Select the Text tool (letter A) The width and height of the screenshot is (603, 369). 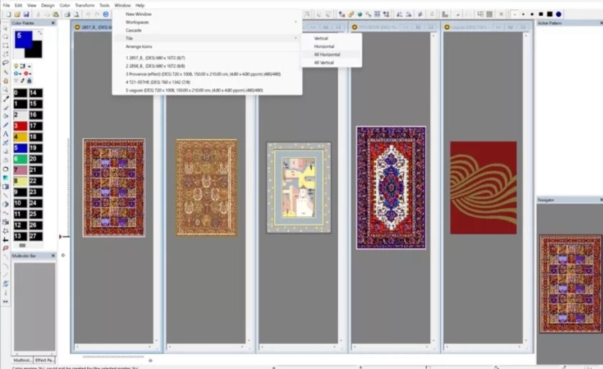click(x=6, y=134)
